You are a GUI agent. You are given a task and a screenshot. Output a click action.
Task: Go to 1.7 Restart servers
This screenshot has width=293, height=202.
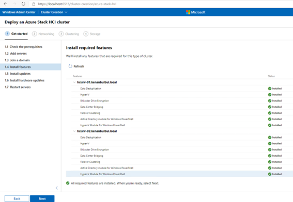(x=30, y=87)
